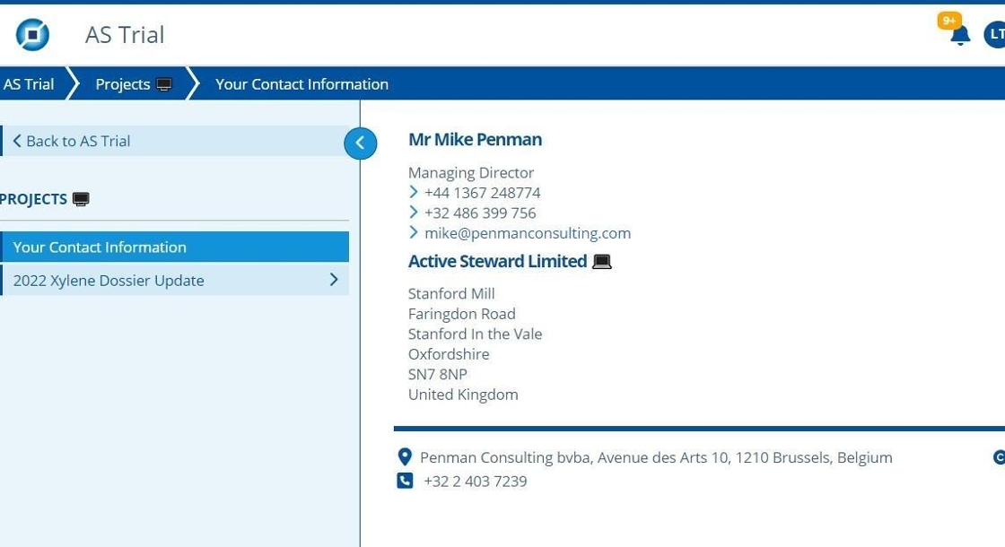Click the Active Steward logo icon
The height and width of the screenshot is (547, 1005).
click(x=32, y=35)
